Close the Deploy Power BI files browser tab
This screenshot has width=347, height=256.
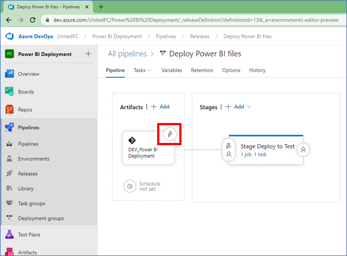[87, 7]
